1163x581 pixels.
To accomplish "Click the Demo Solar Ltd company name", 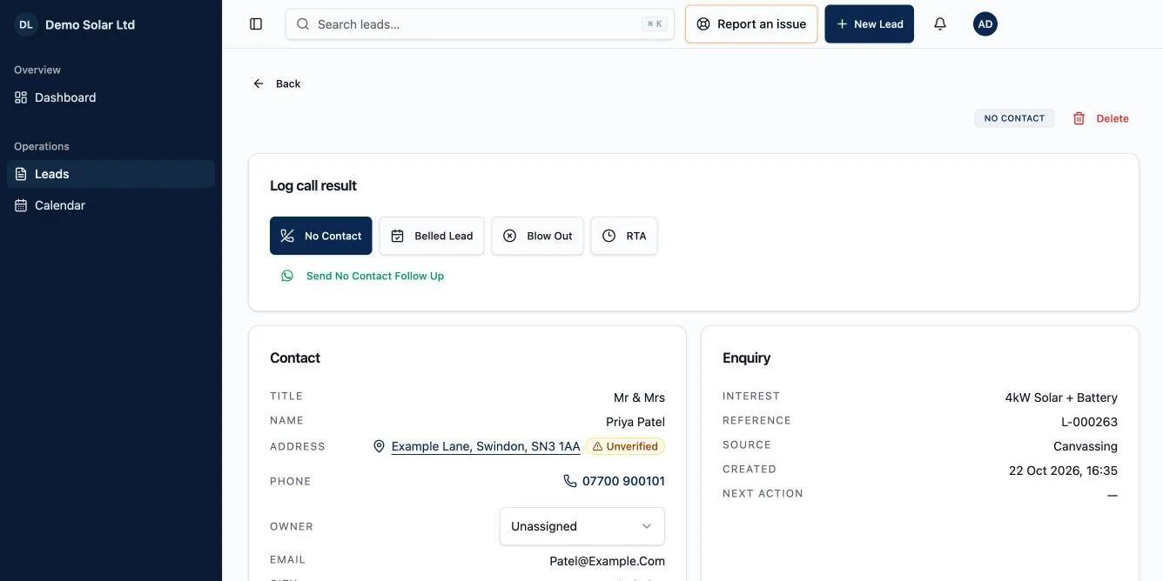I will (x=90, y=24).
